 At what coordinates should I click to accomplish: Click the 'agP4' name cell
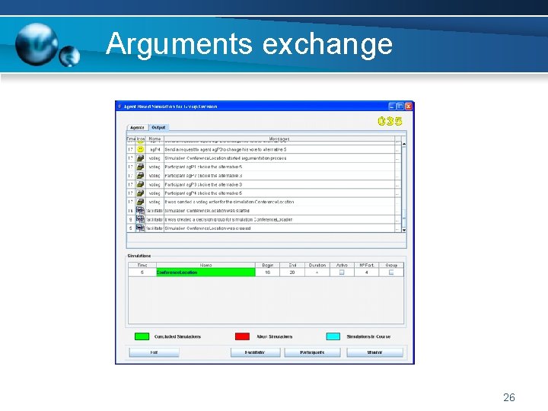pyautogui.click(x=155, y=149)
